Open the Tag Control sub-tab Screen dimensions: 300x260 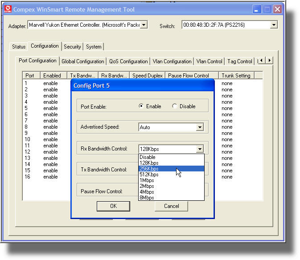click(240, 61)
